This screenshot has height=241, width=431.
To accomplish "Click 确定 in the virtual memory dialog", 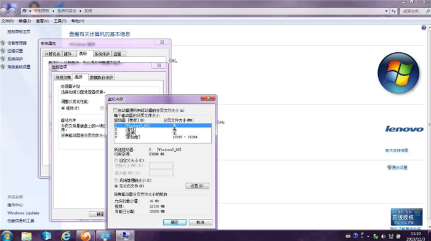I will pyautogui.click(x=174, y=223).
